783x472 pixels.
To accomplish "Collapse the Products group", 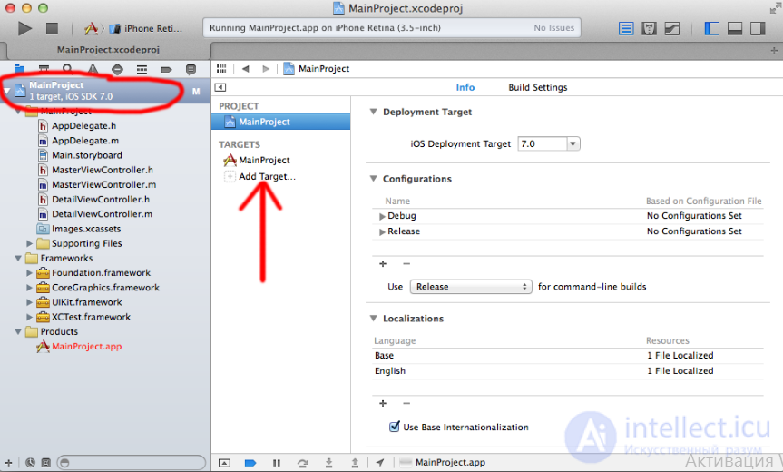I will pos(18,331).
